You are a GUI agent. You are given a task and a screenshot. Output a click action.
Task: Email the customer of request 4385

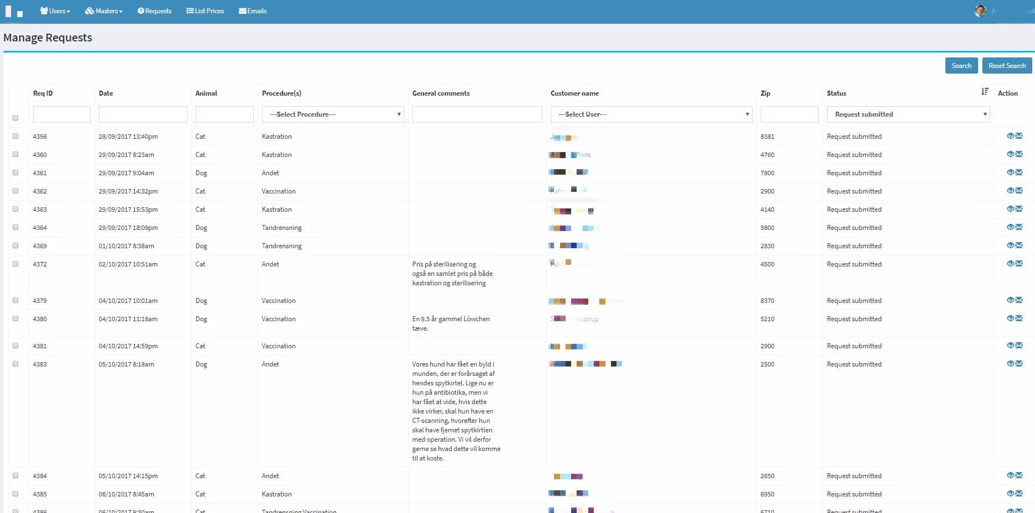pyautogui.click(x=1019, y=494)
